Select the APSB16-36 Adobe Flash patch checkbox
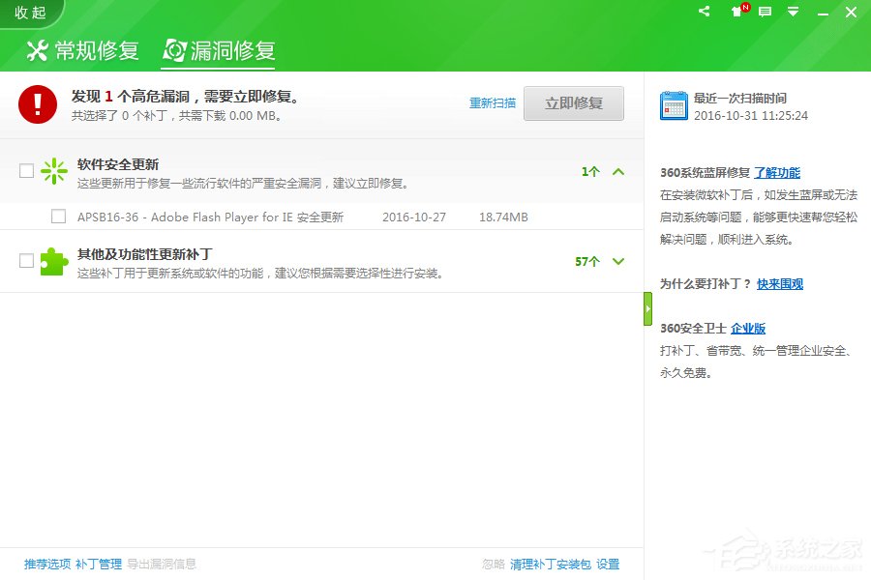 click(58, 217)
